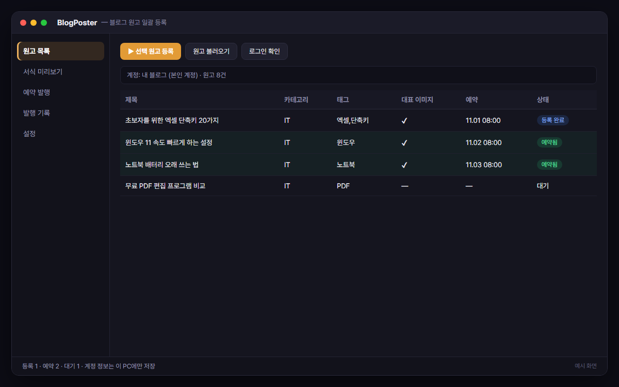Open 발행 기록 in sidebar
619x387 pixels.
[61, 112]
